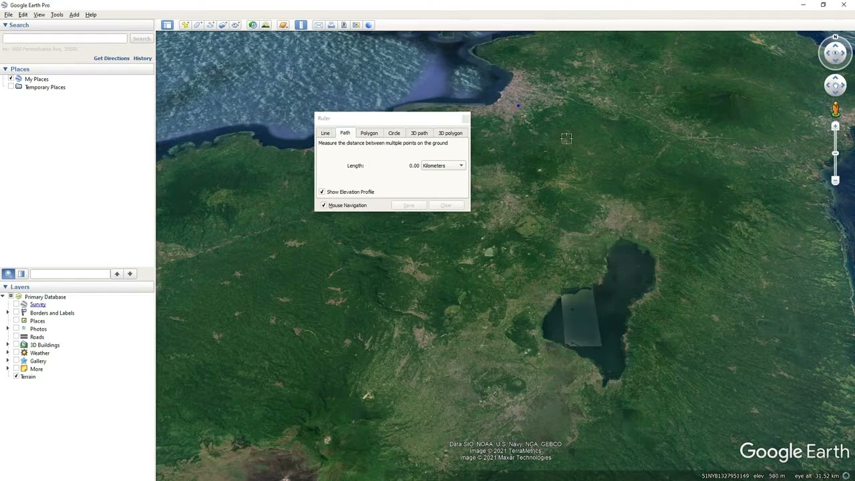
Task: Click the 3D Buildings layer icon
Action: [x=24, y=345]
